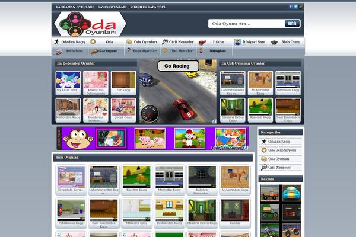Image resolution: width=356 pixels, height=237 pixels.
Task: Open the Kulübeden Kaçış game thumbnail
Action: tap(68, 107)
